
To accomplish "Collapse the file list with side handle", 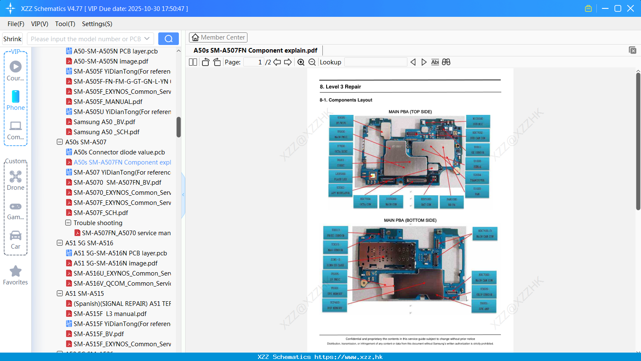I will click(183, 195).
